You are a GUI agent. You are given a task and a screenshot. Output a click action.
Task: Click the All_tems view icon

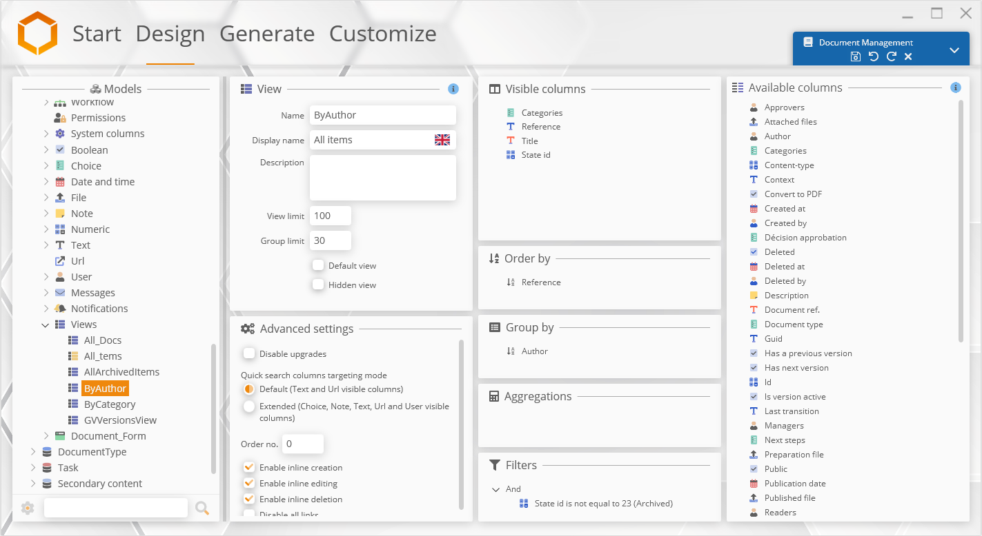(x=73, y=356)
